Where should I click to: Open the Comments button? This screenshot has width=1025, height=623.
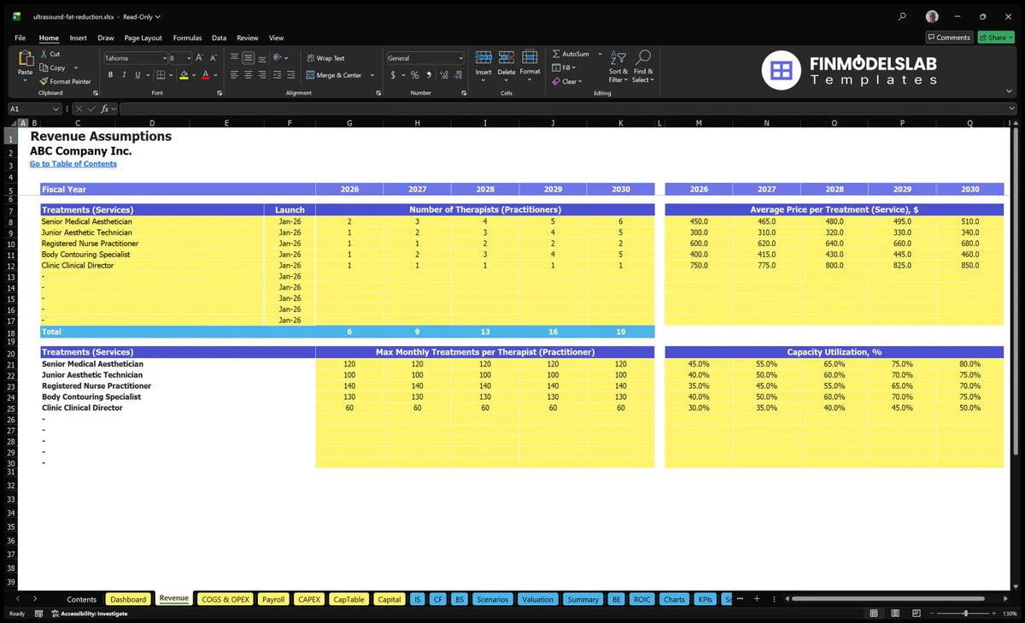(x=949, y=37)
